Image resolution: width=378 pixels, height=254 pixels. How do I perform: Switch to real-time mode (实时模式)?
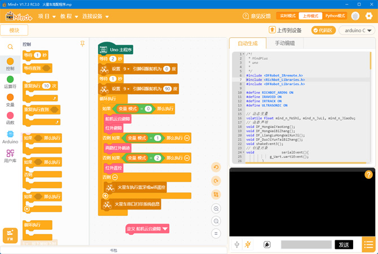point(287,16)
